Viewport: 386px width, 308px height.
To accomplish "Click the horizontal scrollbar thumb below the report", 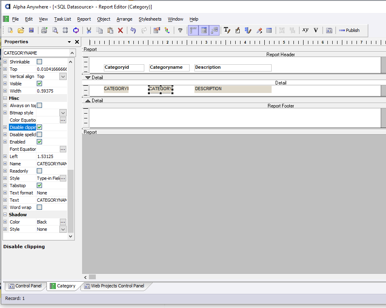I will click(x=92, y=277).
